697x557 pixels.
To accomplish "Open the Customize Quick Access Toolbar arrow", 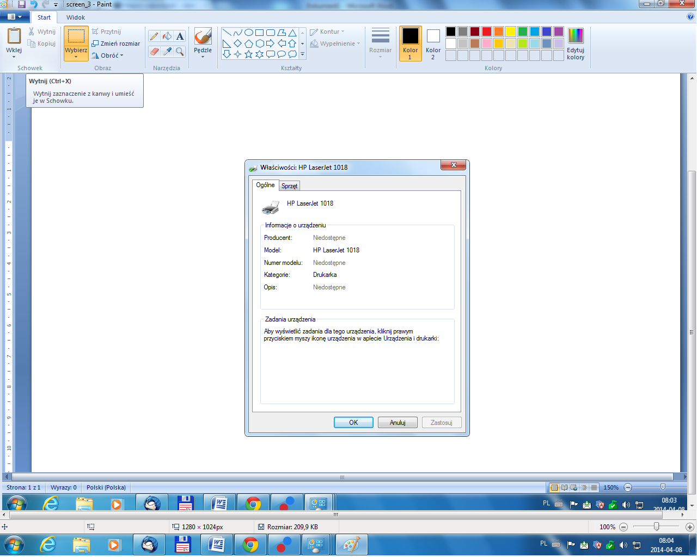I will 56,4.
